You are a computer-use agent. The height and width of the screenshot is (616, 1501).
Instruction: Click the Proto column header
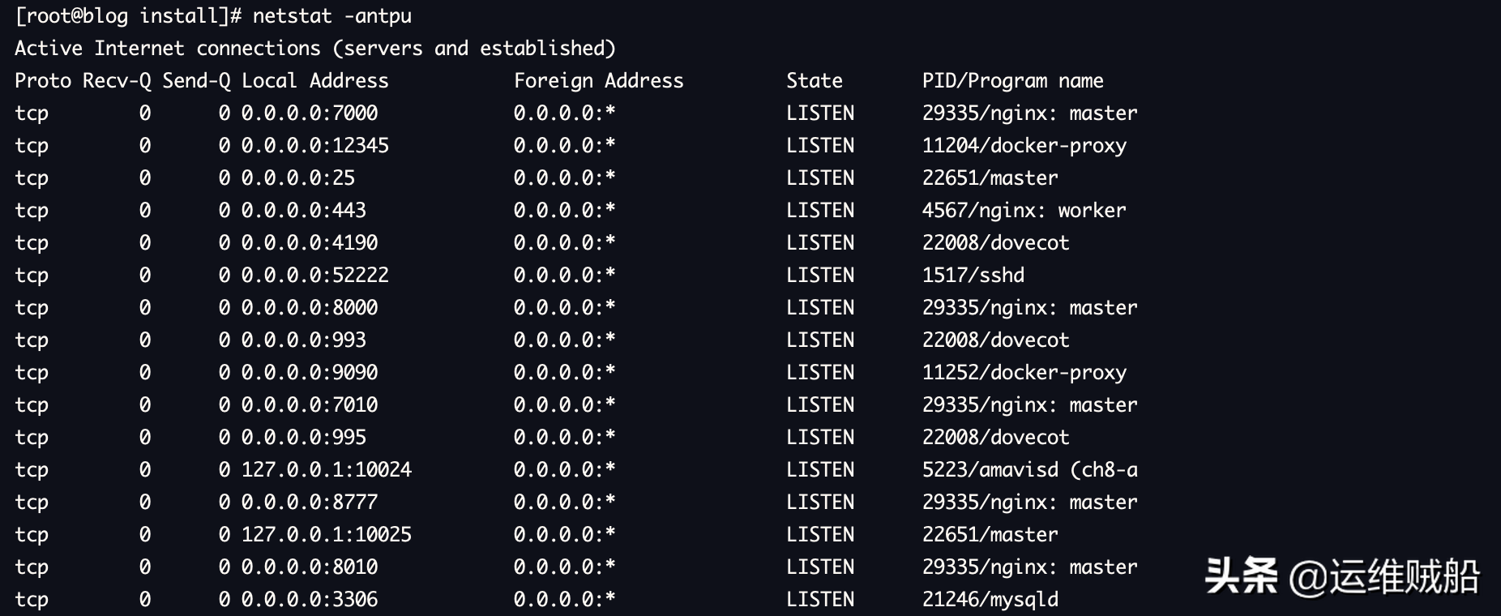42,81
